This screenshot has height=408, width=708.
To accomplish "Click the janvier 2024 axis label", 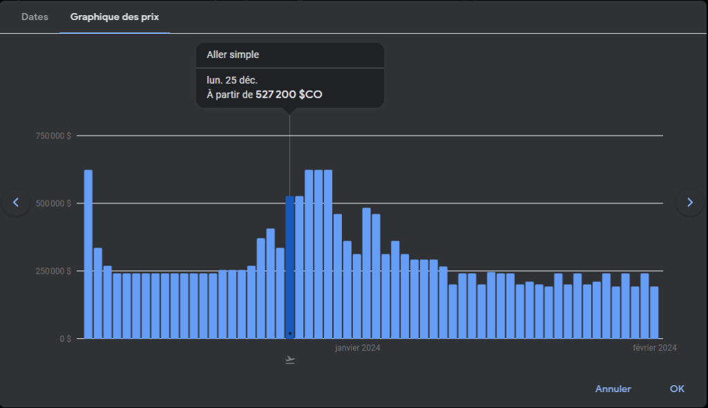I will 357,348.
